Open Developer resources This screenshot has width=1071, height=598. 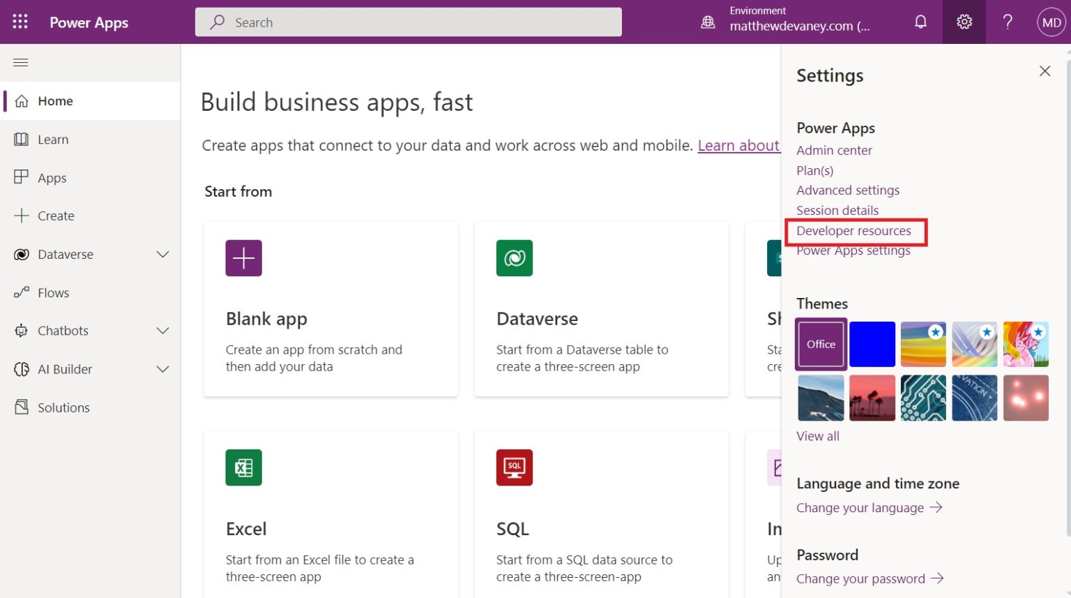click(853, 230)
